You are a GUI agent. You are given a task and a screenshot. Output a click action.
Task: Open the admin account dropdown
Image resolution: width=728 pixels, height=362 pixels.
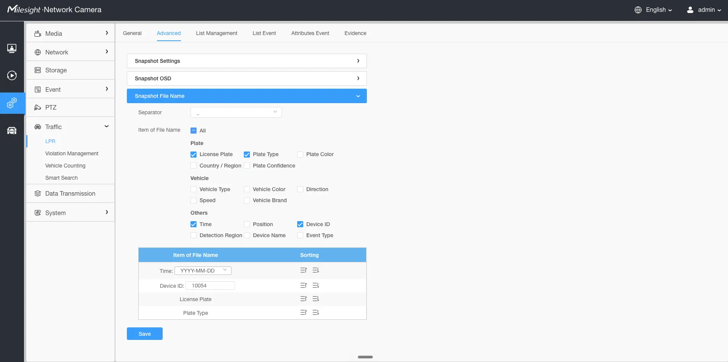(x=709, y=10)
